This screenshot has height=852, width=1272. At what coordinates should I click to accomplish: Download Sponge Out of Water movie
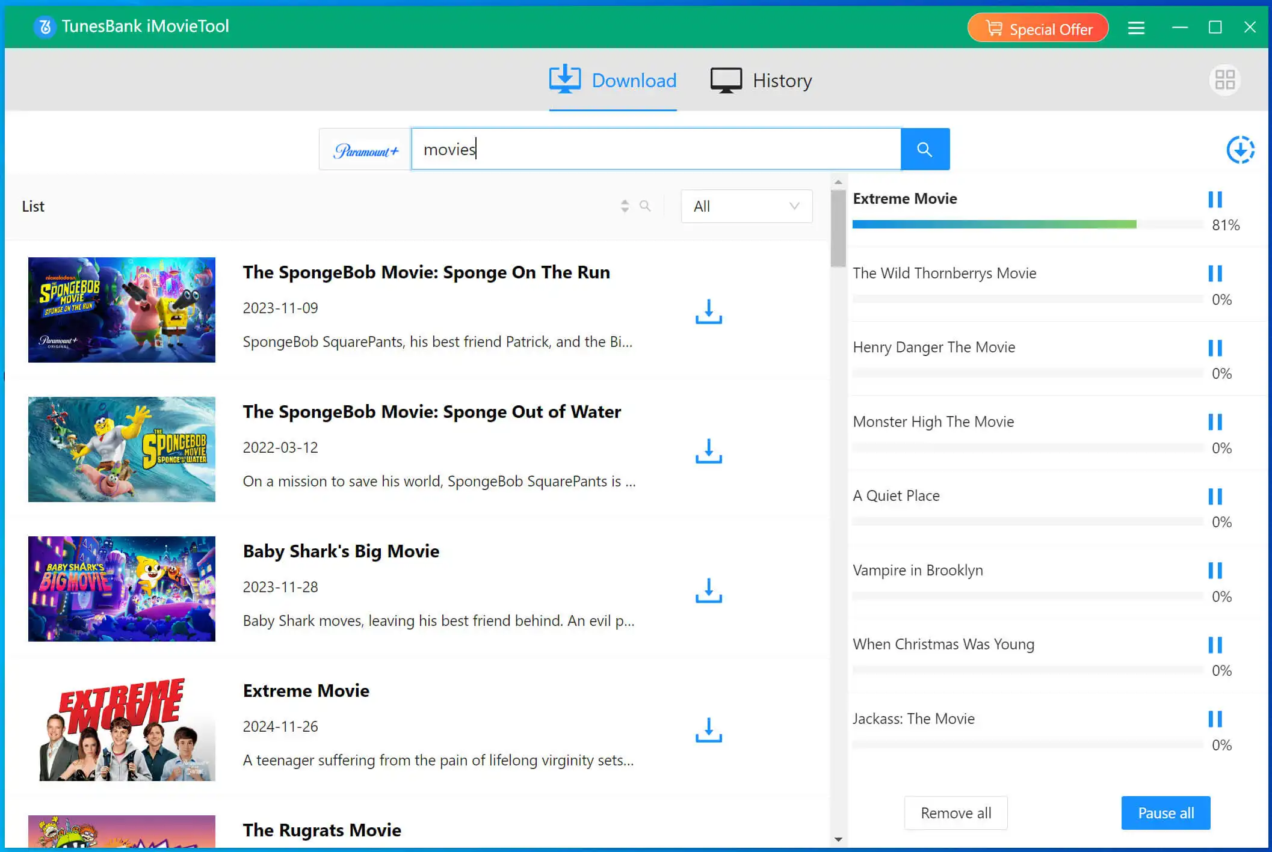point(708,451)
